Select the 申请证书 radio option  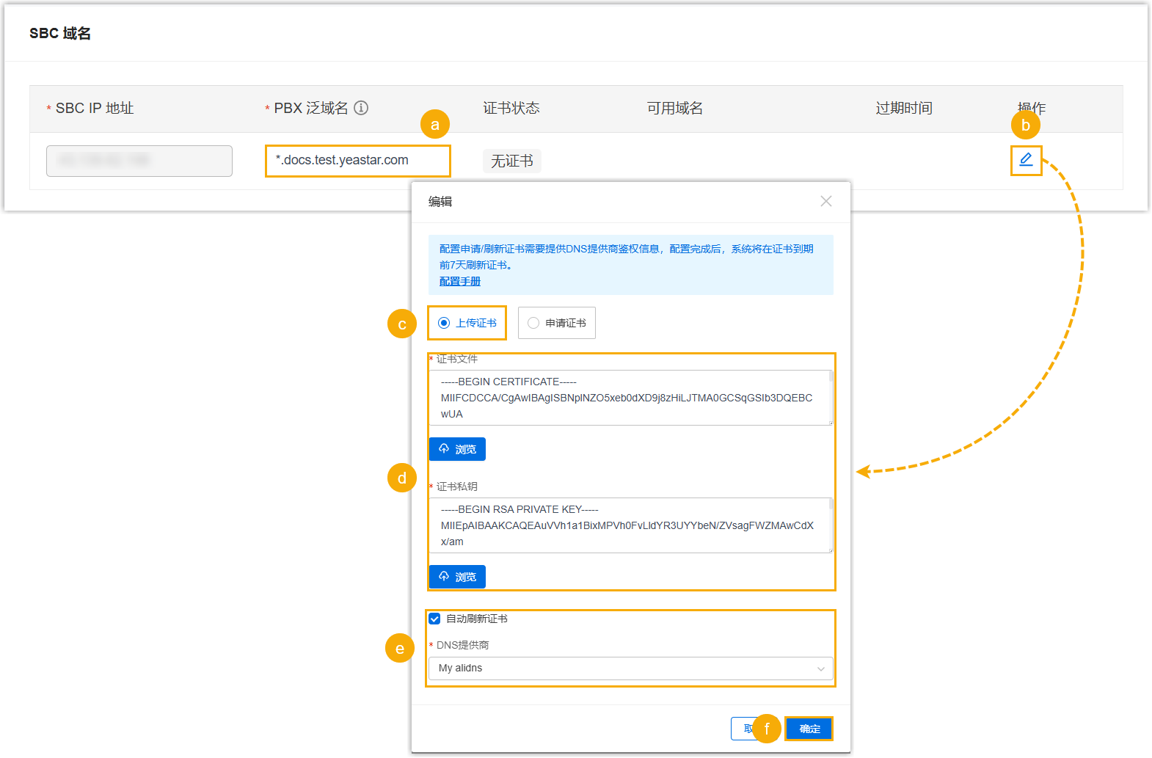[533, 323]
